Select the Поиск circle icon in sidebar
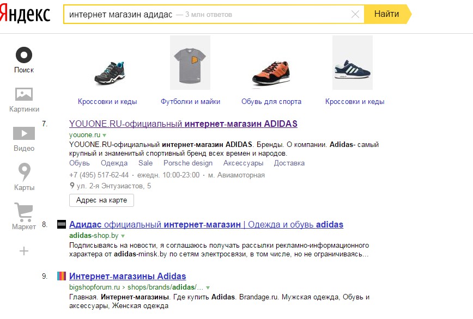This screenshot has height=319, width=473. point(24,55)
